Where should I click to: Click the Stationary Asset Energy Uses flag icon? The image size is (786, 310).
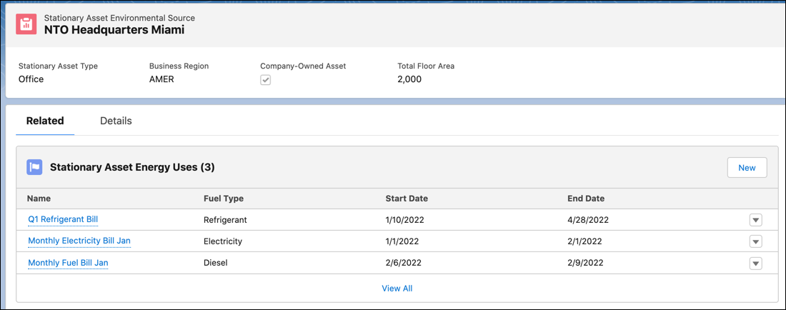pos(34,167)
